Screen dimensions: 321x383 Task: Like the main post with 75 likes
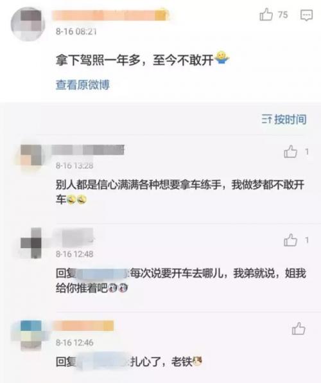click(266, 14)
